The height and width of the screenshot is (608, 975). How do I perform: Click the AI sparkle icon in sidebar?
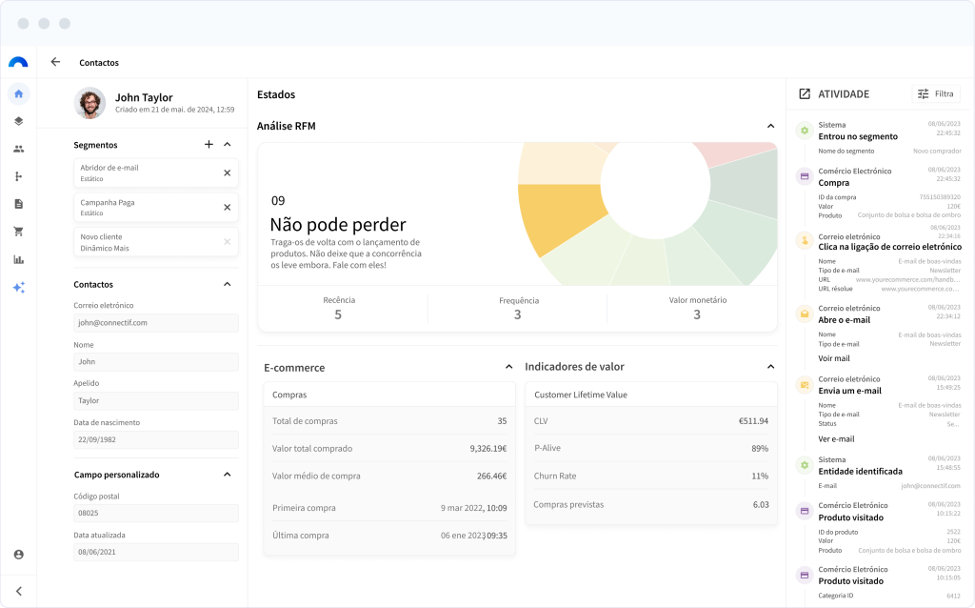[x=18, y=287]
